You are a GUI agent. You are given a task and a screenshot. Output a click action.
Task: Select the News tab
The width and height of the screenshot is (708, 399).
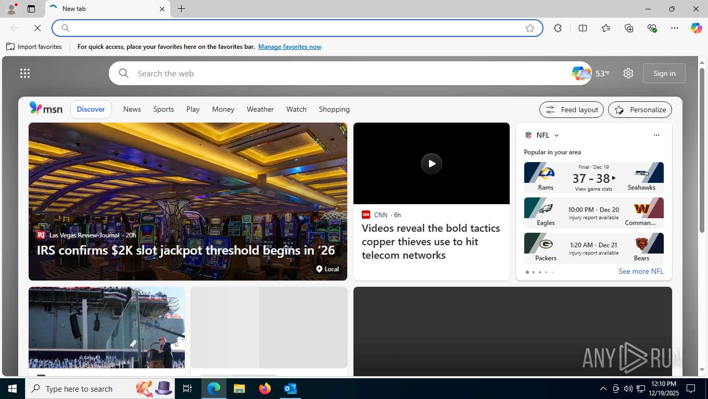tap(132, 109)
